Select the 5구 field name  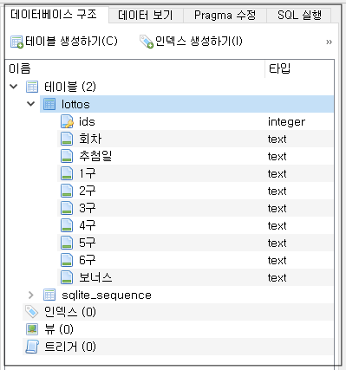87,243
